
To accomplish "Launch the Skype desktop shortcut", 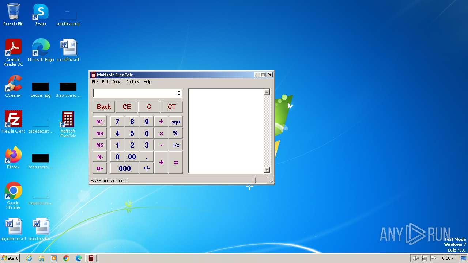I will 40,15.
